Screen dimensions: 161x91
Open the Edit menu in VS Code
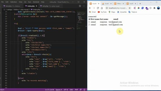coord(7,2)
